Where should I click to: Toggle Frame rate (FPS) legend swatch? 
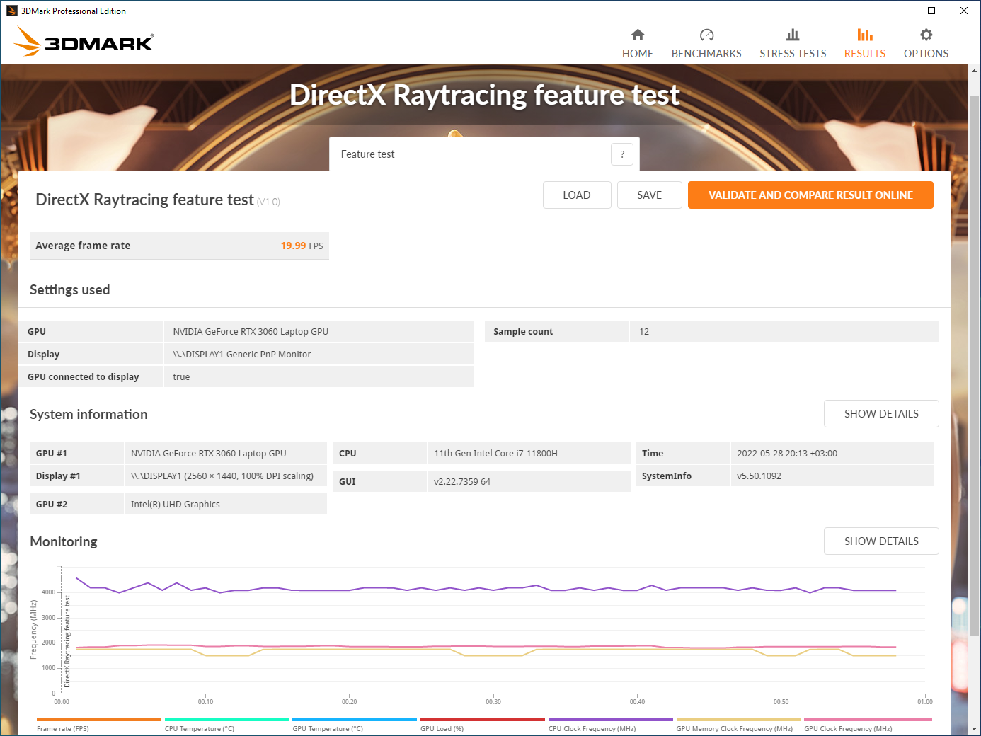[x=99, y=719]
